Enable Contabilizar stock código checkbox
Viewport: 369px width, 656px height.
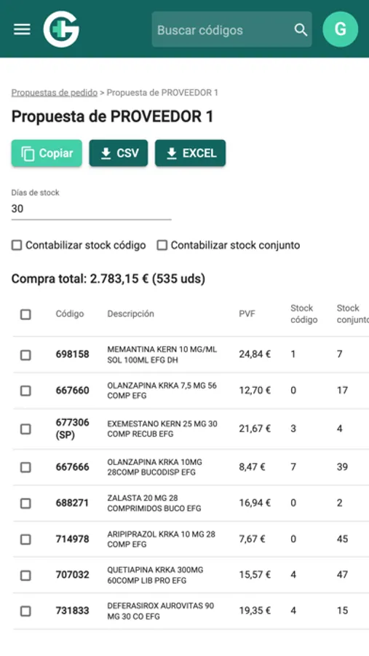pos(17,245)
